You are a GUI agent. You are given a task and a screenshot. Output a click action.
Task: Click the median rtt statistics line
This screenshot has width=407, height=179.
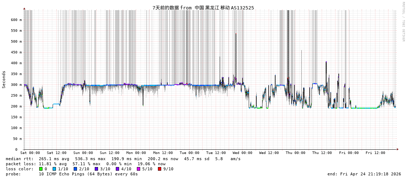coord(123,159)
